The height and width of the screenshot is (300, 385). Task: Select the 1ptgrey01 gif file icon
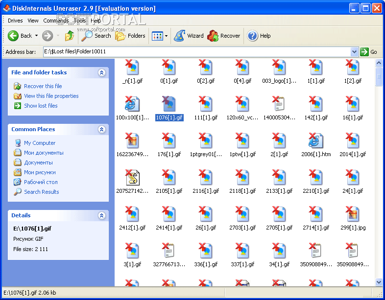(206, 140)
